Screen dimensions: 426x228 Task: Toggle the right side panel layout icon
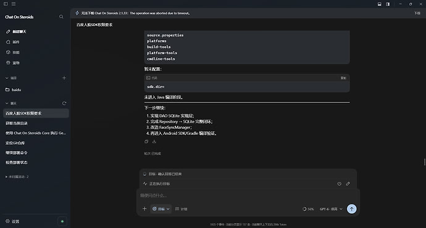[388, 4]
